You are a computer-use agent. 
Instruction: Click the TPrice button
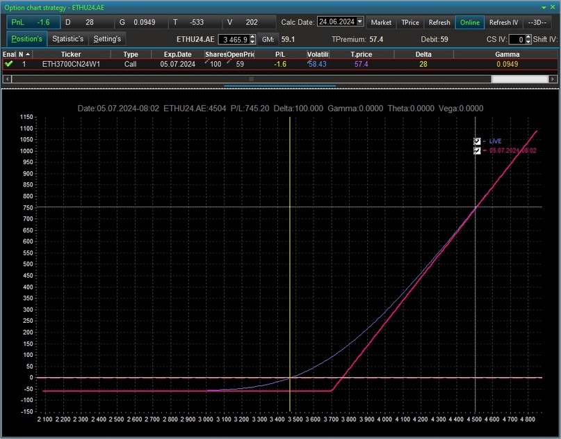pyautogui.click(x=410, y=22)
